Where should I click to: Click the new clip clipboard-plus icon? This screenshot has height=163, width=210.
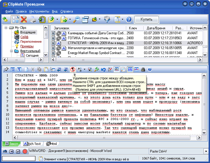coord(42,20)
